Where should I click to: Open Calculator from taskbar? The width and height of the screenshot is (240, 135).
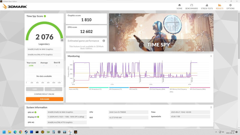[x=54, y=132]
